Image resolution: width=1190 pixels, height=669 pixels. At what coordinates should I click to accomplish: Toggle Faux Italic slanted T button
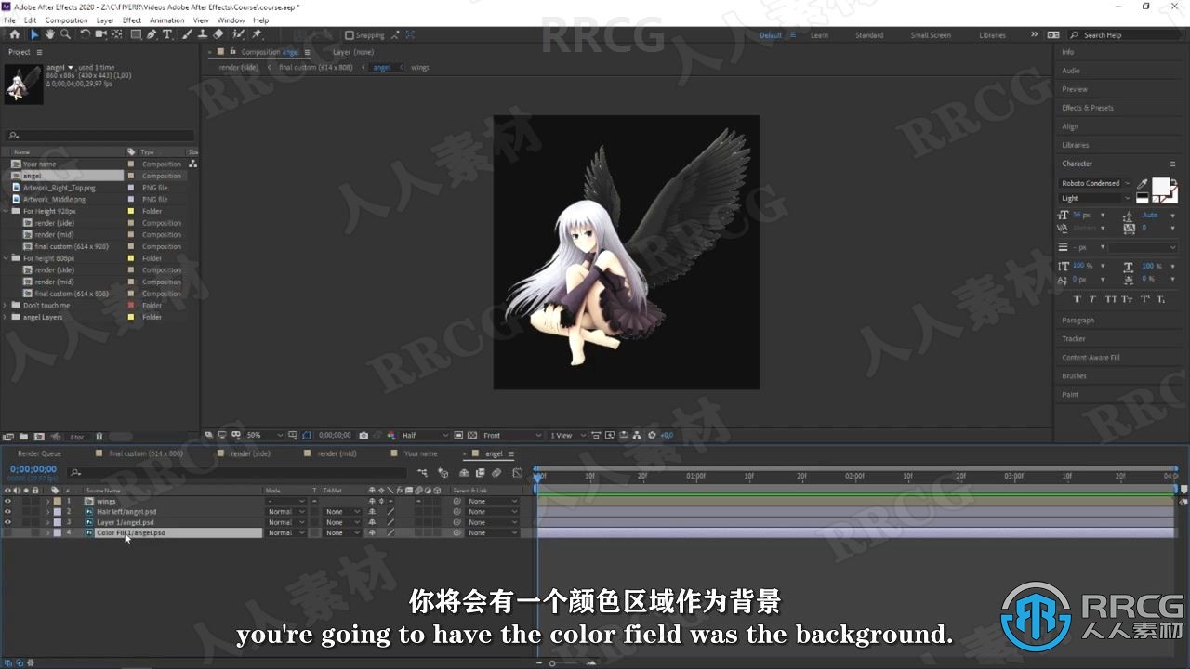click(1093, 299)
